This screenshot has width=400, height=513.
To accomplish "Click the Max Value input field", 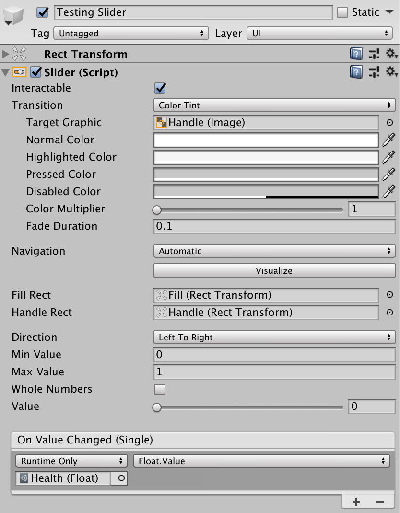I will (x=274, y=372).
